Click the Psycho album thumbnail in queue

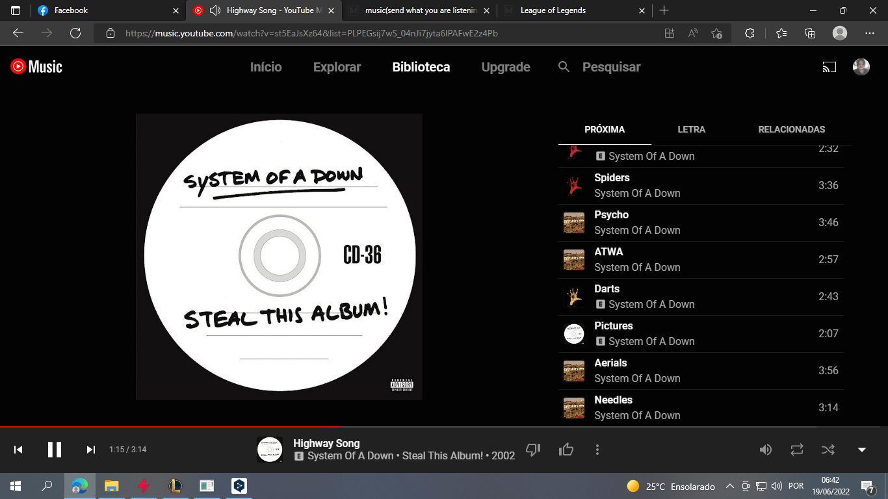pos(574,223)
